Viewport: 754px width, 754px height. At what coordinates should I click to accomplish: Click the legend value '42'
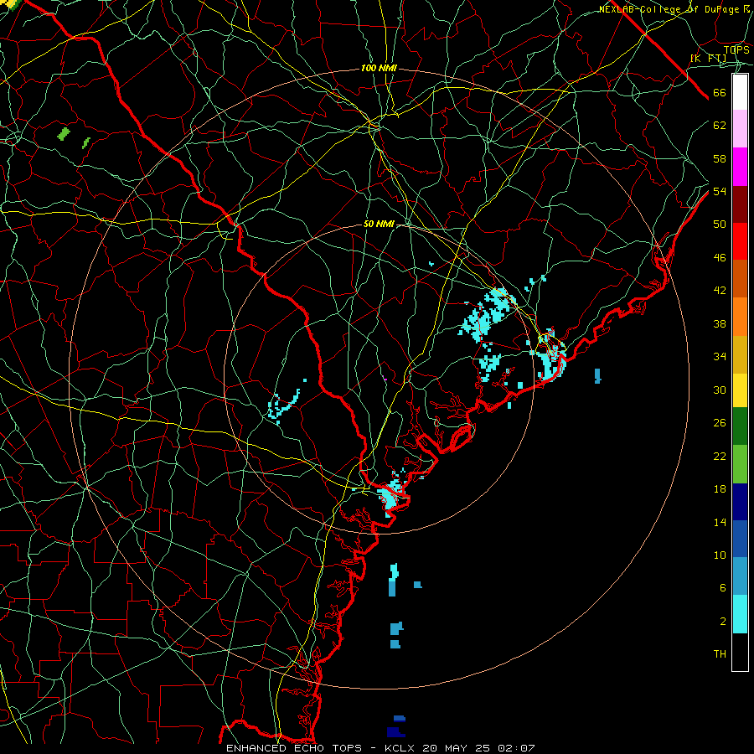[720, 291]
